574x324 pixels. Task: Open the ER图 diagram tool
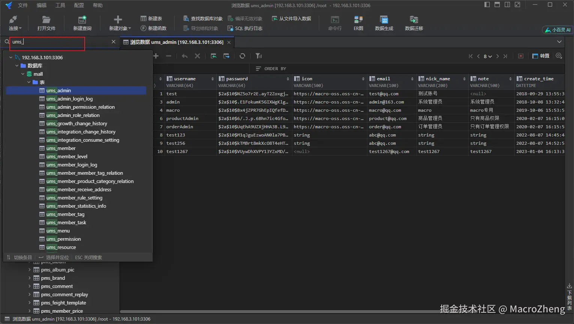[358, 23]
